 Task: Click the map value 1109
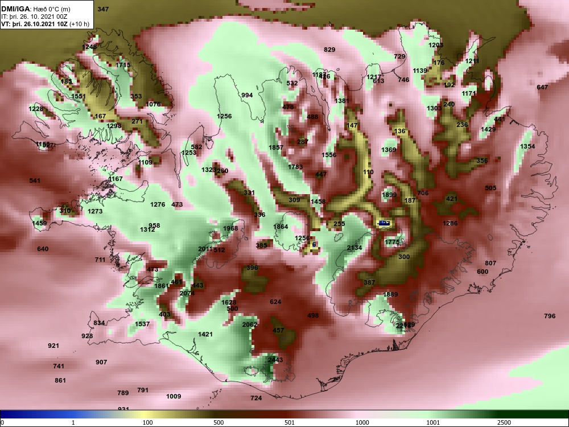point(145,162)
